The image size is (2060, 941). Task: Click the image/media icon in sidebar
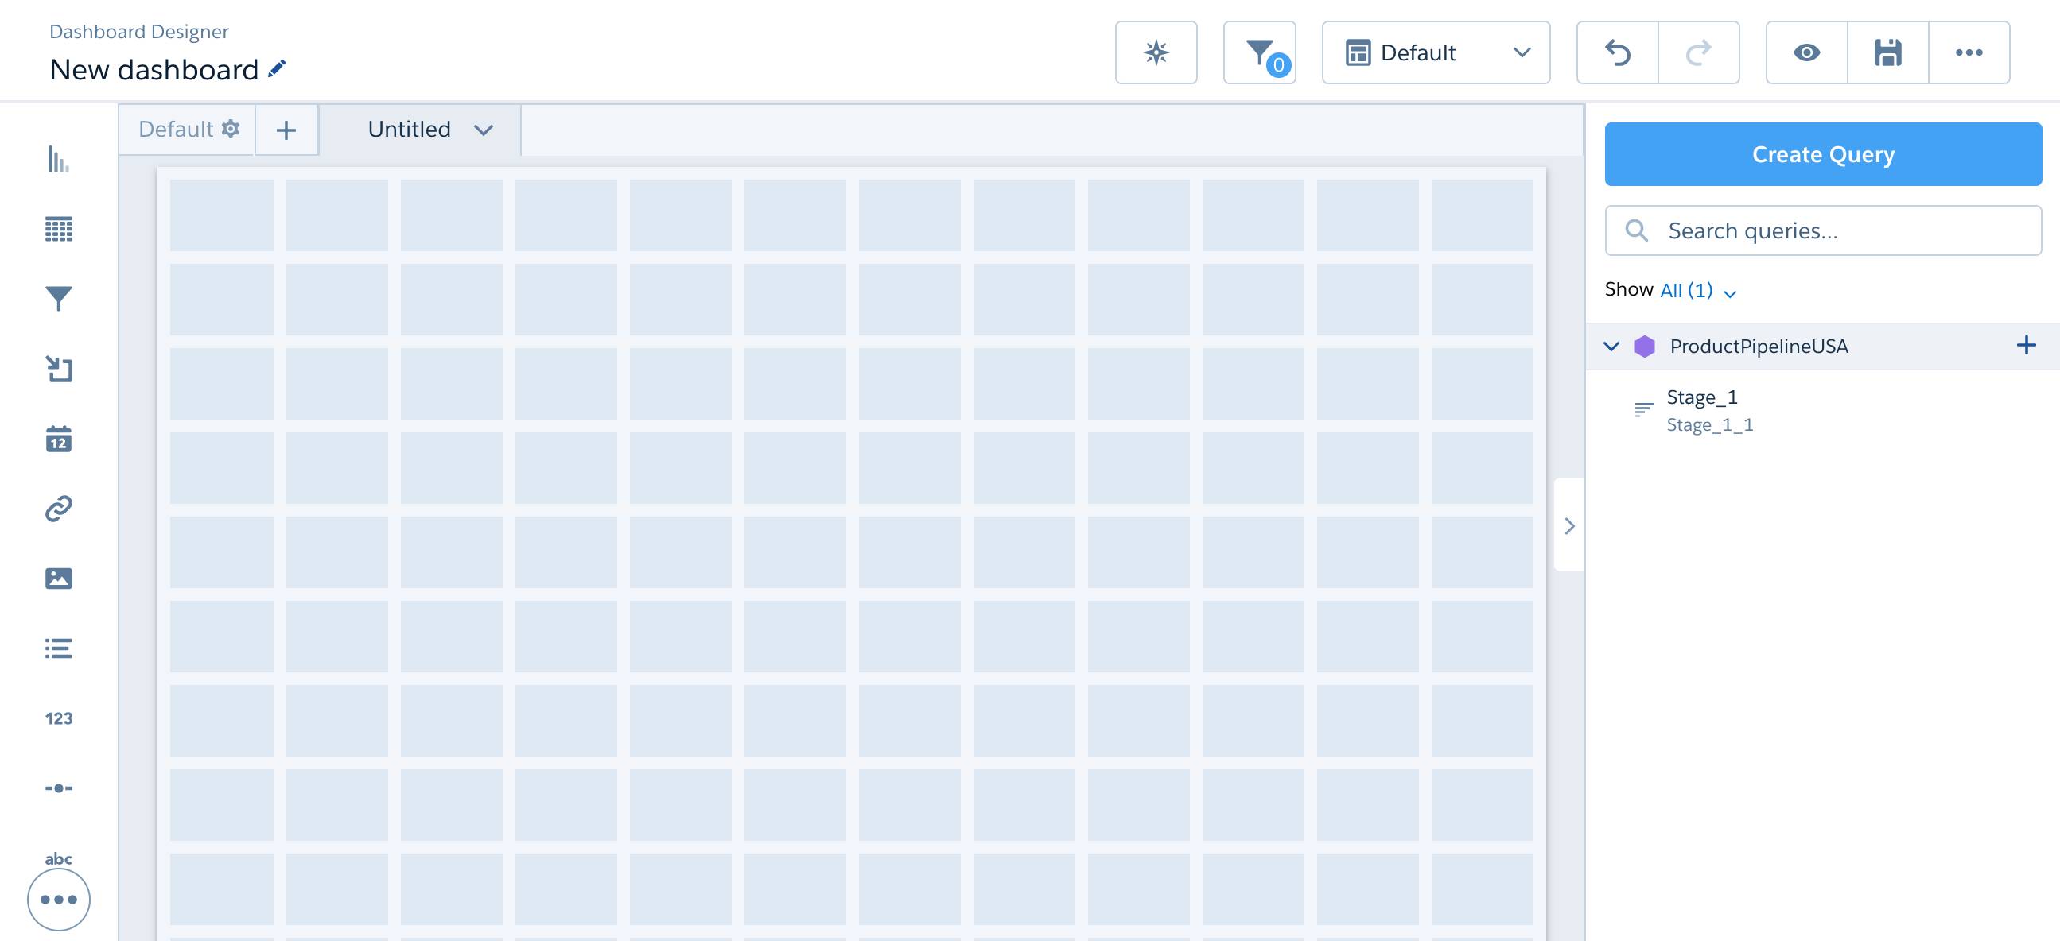(x=59, y=576)
